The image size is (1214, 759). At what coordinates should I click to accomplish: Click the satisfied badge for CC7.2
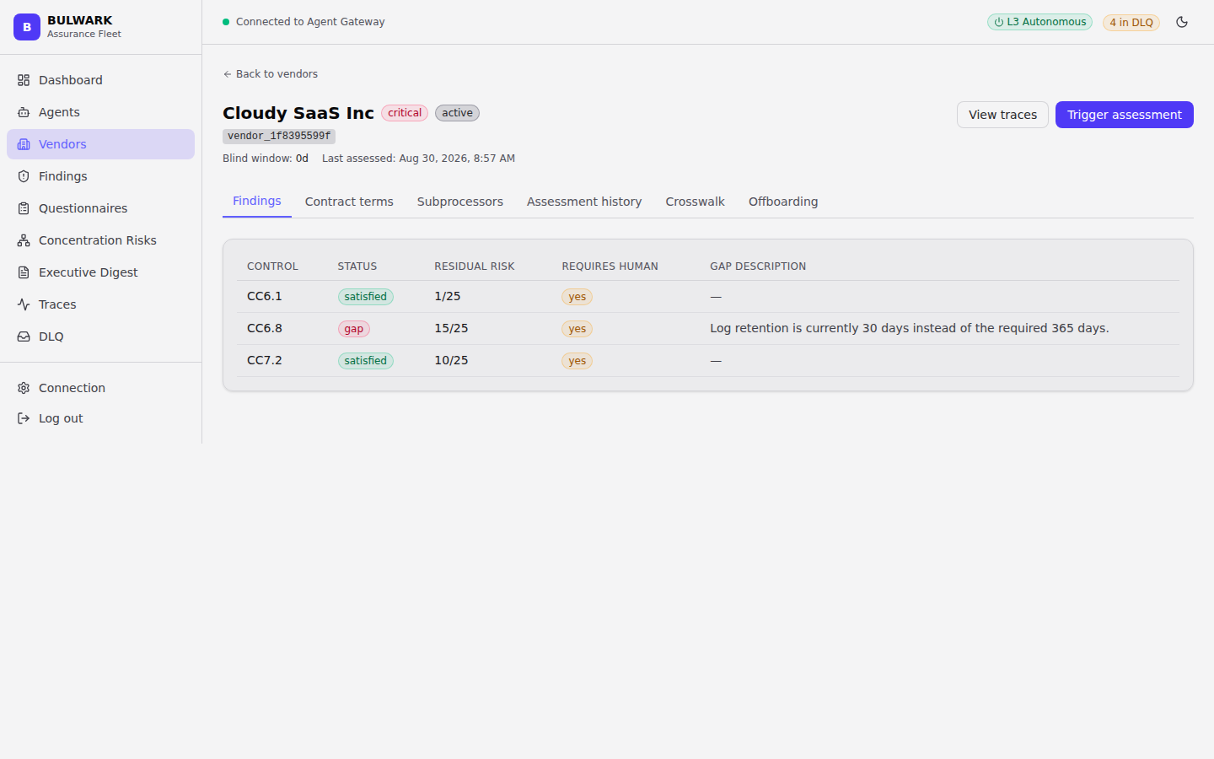[366, 361]
